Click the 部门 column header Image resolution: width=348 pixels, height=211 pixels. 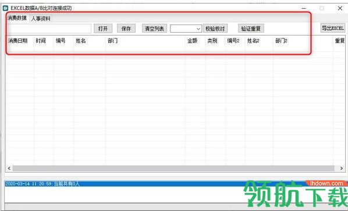pos(145,41)
